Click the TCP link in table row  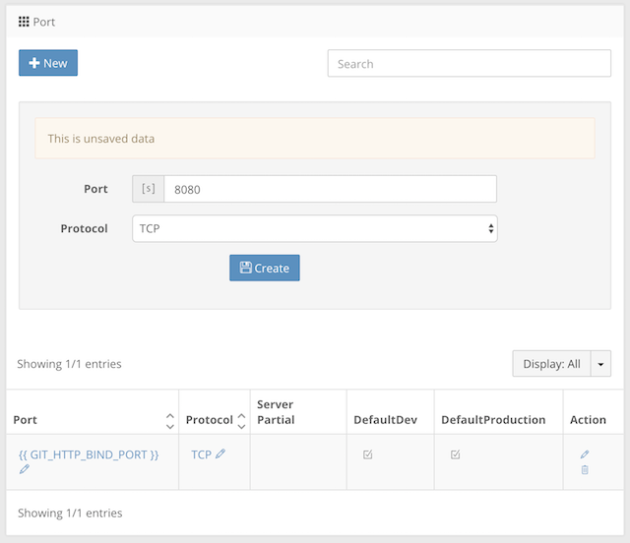coord(201,454)
